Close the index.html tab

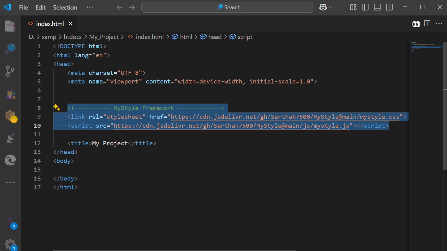[71, 24]
